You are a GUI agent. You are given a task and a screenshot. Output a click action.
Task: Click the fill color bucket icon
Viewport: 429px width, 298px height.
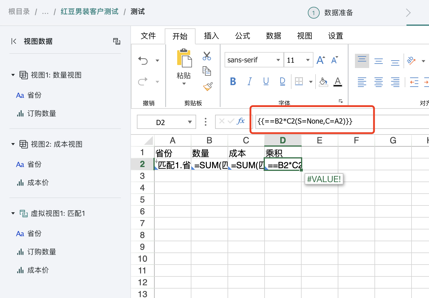(x=323, y=82)
